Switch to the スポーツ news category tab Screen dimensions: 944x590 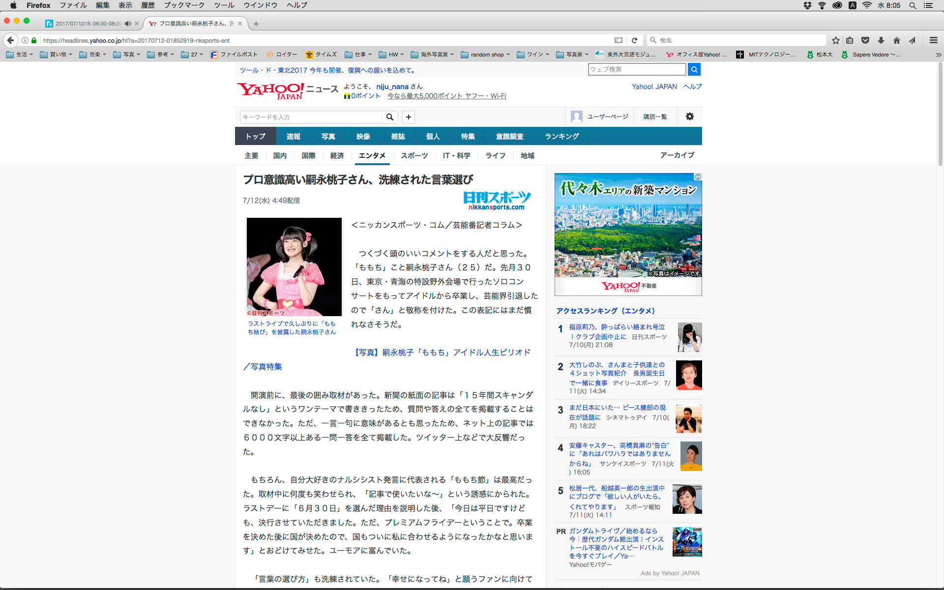point(414,155)
